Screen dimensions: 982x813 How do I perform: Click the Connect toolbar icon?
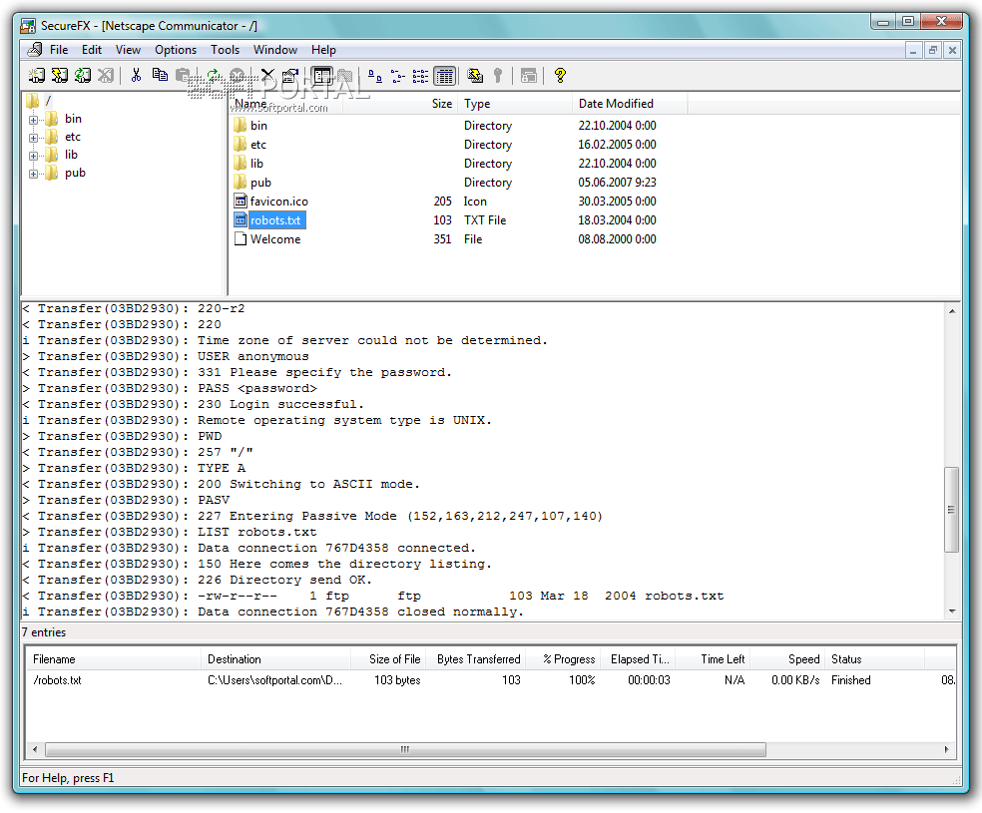coord(37,76)
